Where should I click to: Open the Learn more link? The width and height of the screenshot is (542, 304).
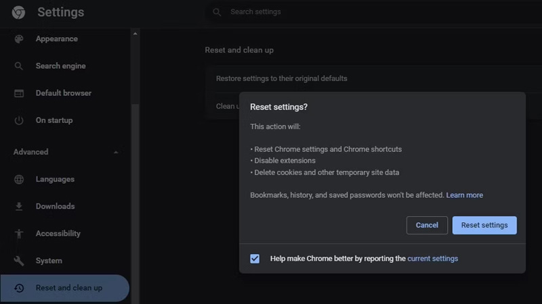(x=464, y=195)
